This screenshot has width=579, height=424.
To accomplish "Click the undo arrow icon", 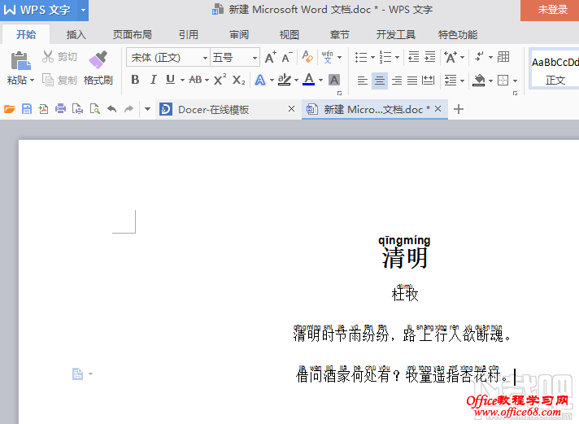I will click(x=111, y=109).
